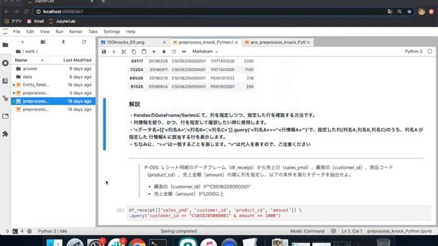Click the trusted notebook shield icon in status bar
438x246 pixels.
click(333, 231)
